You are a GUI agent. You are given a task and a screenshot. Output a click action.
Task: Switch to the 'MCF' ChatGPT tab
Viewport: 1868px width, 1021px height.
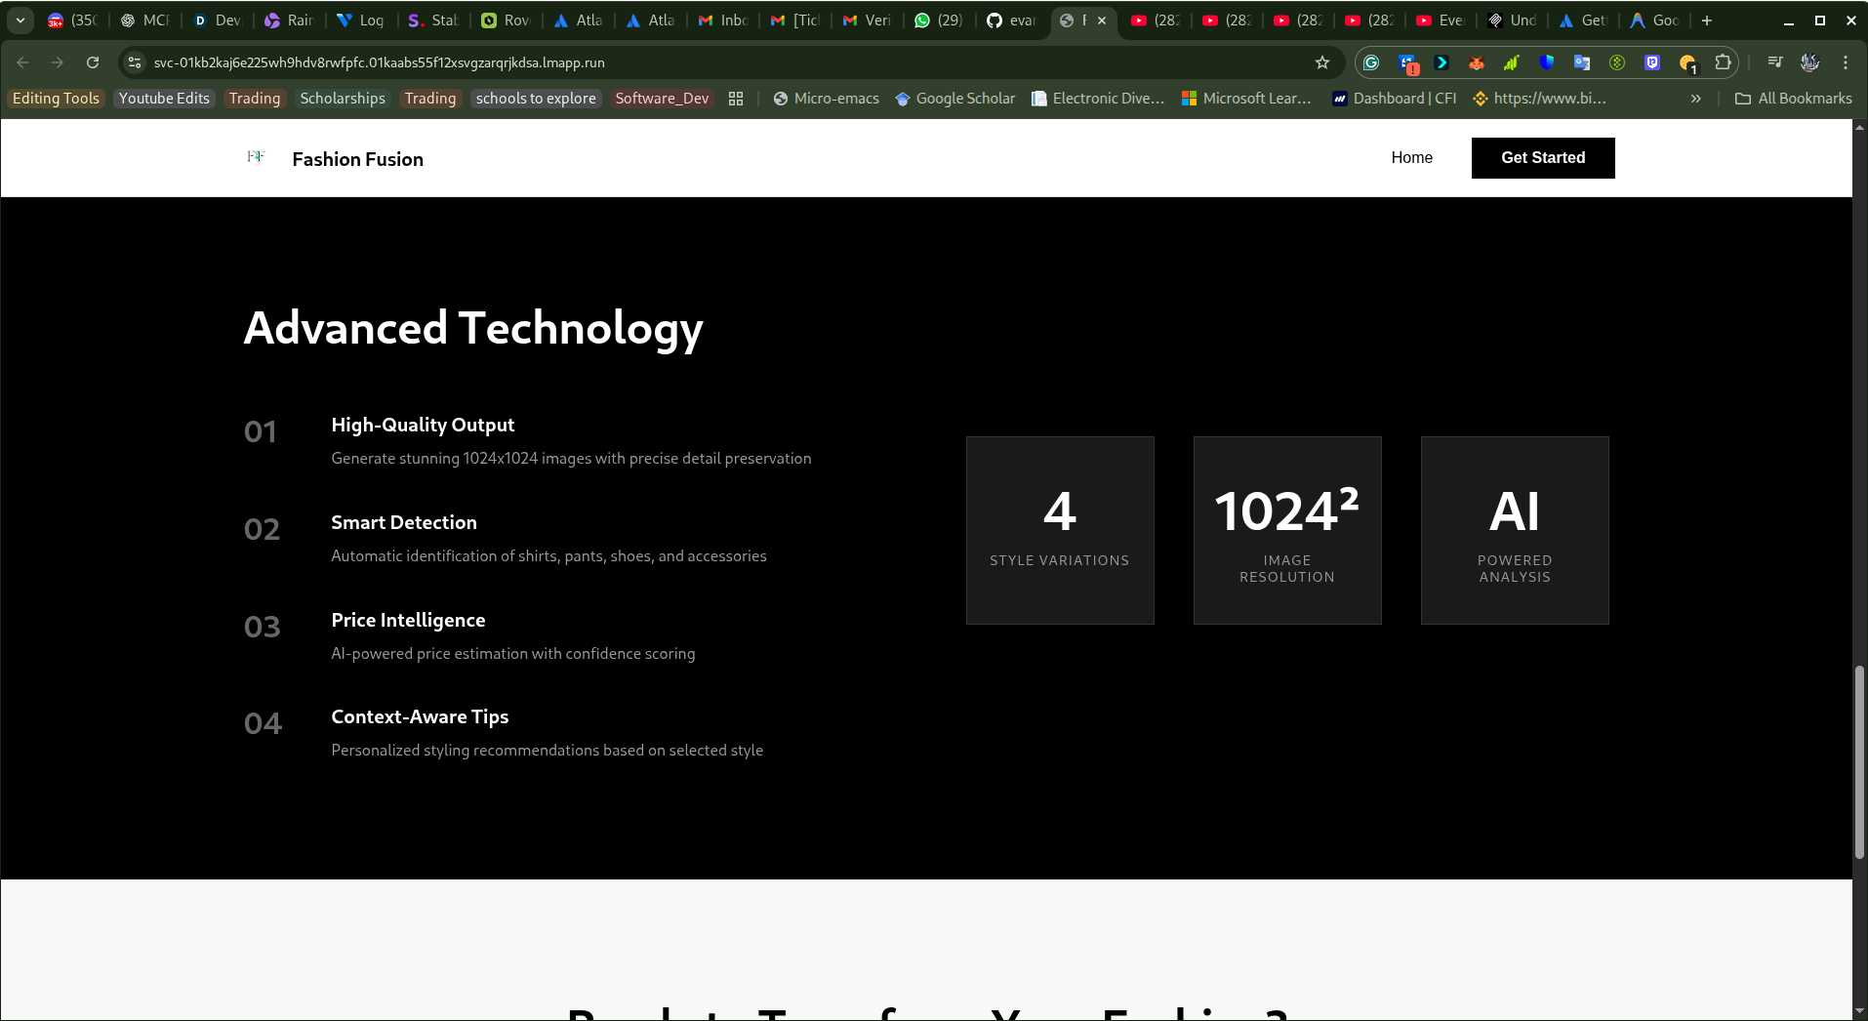(x=145, y=20)
